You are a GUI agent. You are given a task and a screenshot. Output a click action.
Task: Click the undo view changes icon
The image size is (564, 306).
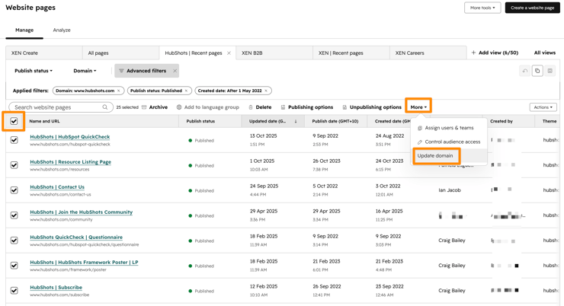click(525, 71)
